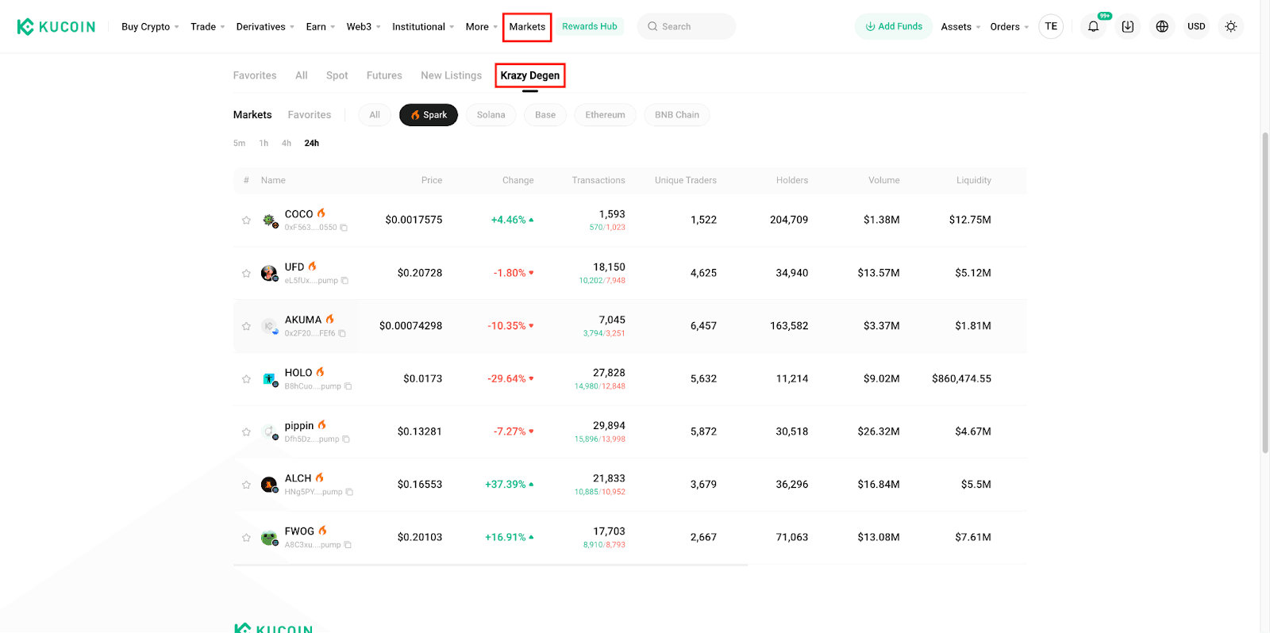Favorite COCO with its star
Screen dimensions: 1270x633
click(246, 221)
